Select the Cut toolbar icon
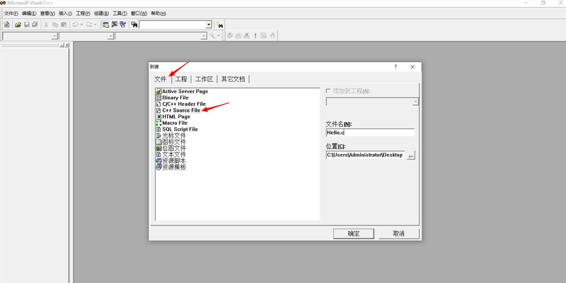 click(x=46, y=24)
